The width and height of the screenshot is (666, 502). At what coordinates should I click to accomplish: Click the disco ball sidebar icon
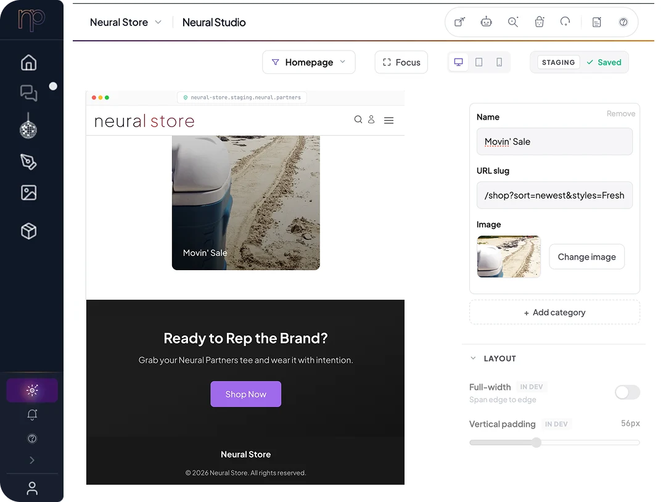click(28, 126)
